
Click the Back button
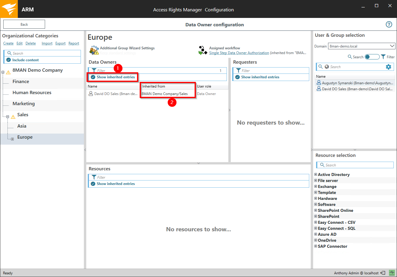(x=24, y=25)
